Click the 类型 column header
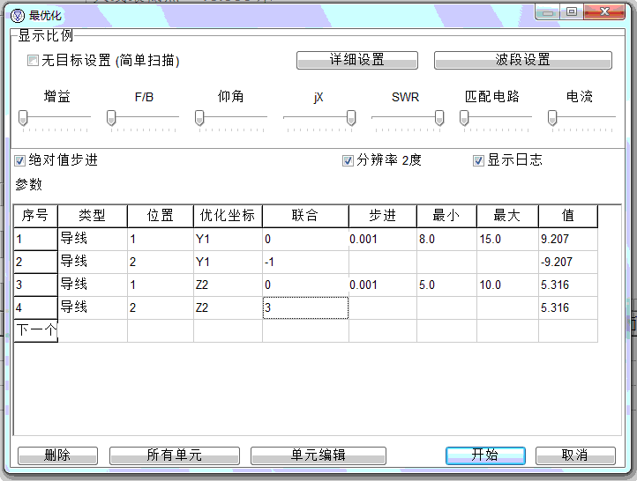Screen dimensions: 637x481 [x=93, y=216]
